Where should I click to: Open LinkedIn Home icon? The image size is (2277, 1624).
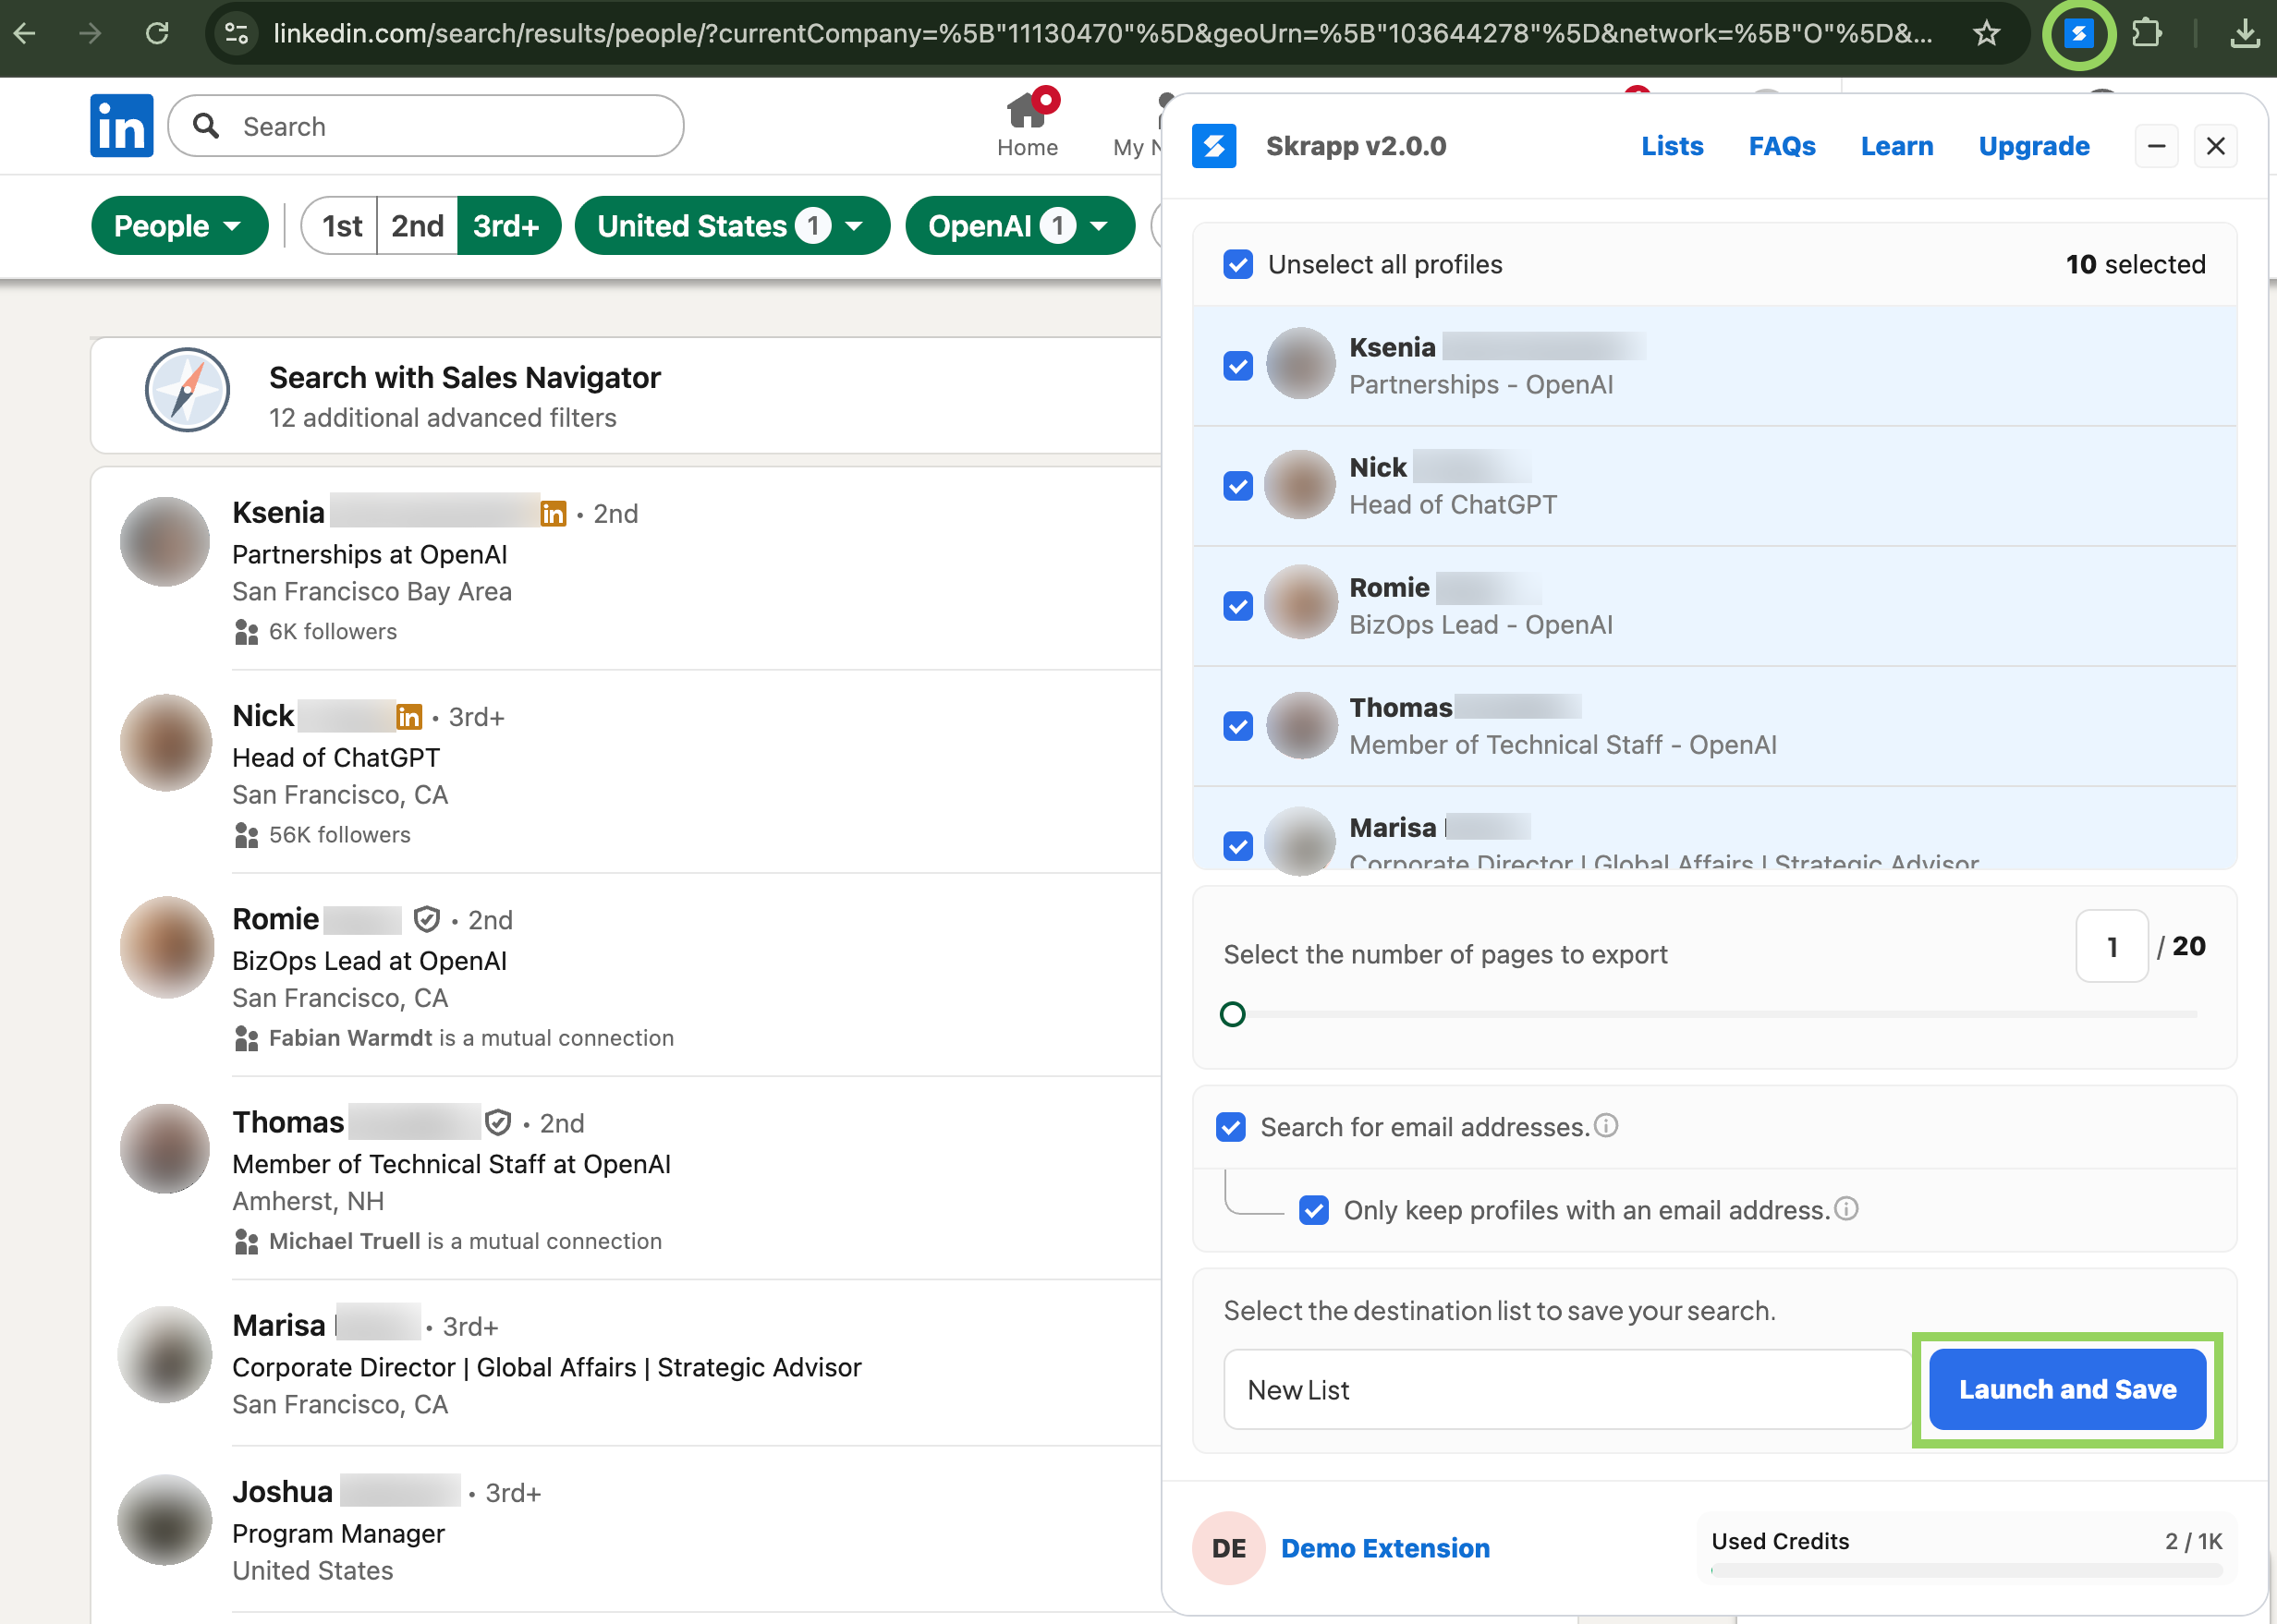pos(1028,125)
